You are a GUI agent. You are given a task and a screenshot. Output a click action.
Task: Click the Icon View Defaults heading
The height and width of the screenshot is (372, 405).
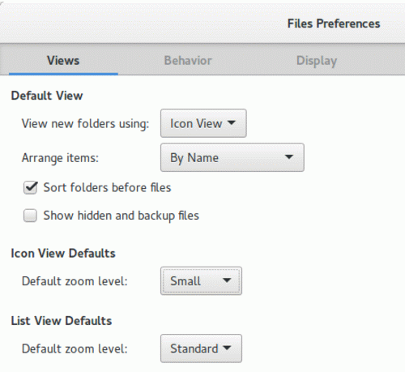pyautogui.click(x=63, y=254)
